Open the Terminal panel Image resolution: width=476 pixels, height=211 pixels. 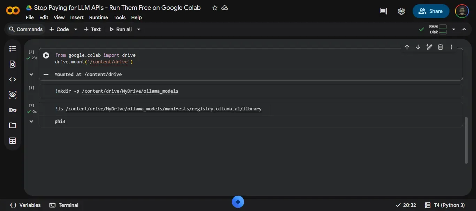[x=64, y=205]
